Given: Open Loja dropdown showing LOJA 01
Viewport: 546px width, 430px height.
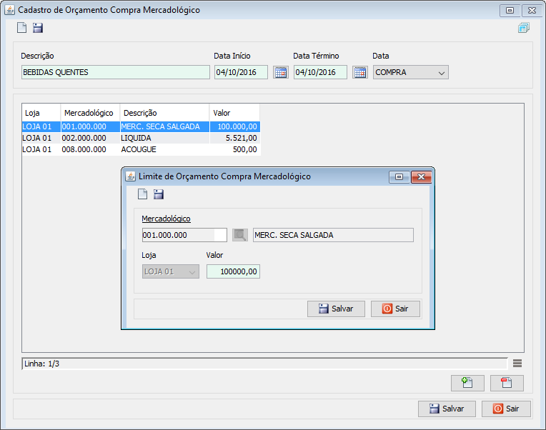Looking at the screenshot, I should [x=171, y=271].
